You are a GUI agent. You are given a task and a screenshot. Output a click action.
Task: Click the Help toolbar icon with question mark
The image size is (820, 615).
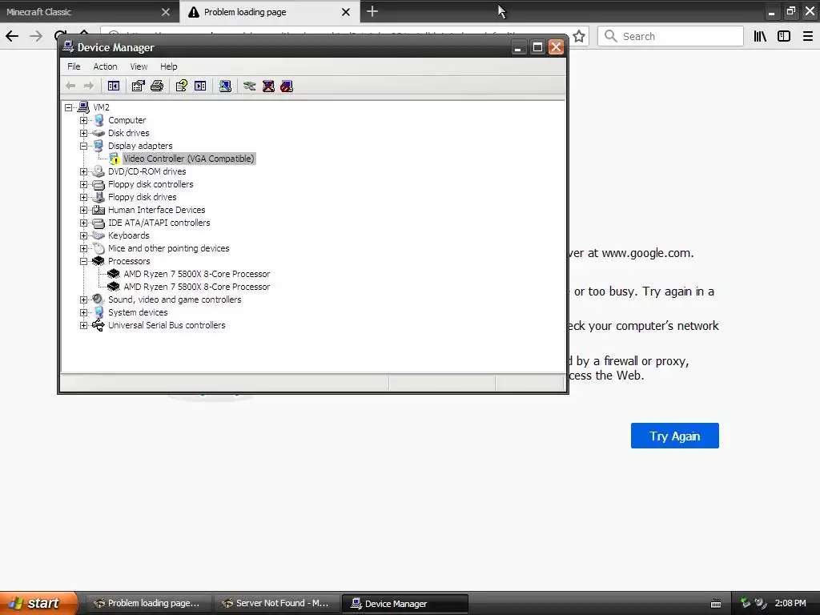(182, 86)
